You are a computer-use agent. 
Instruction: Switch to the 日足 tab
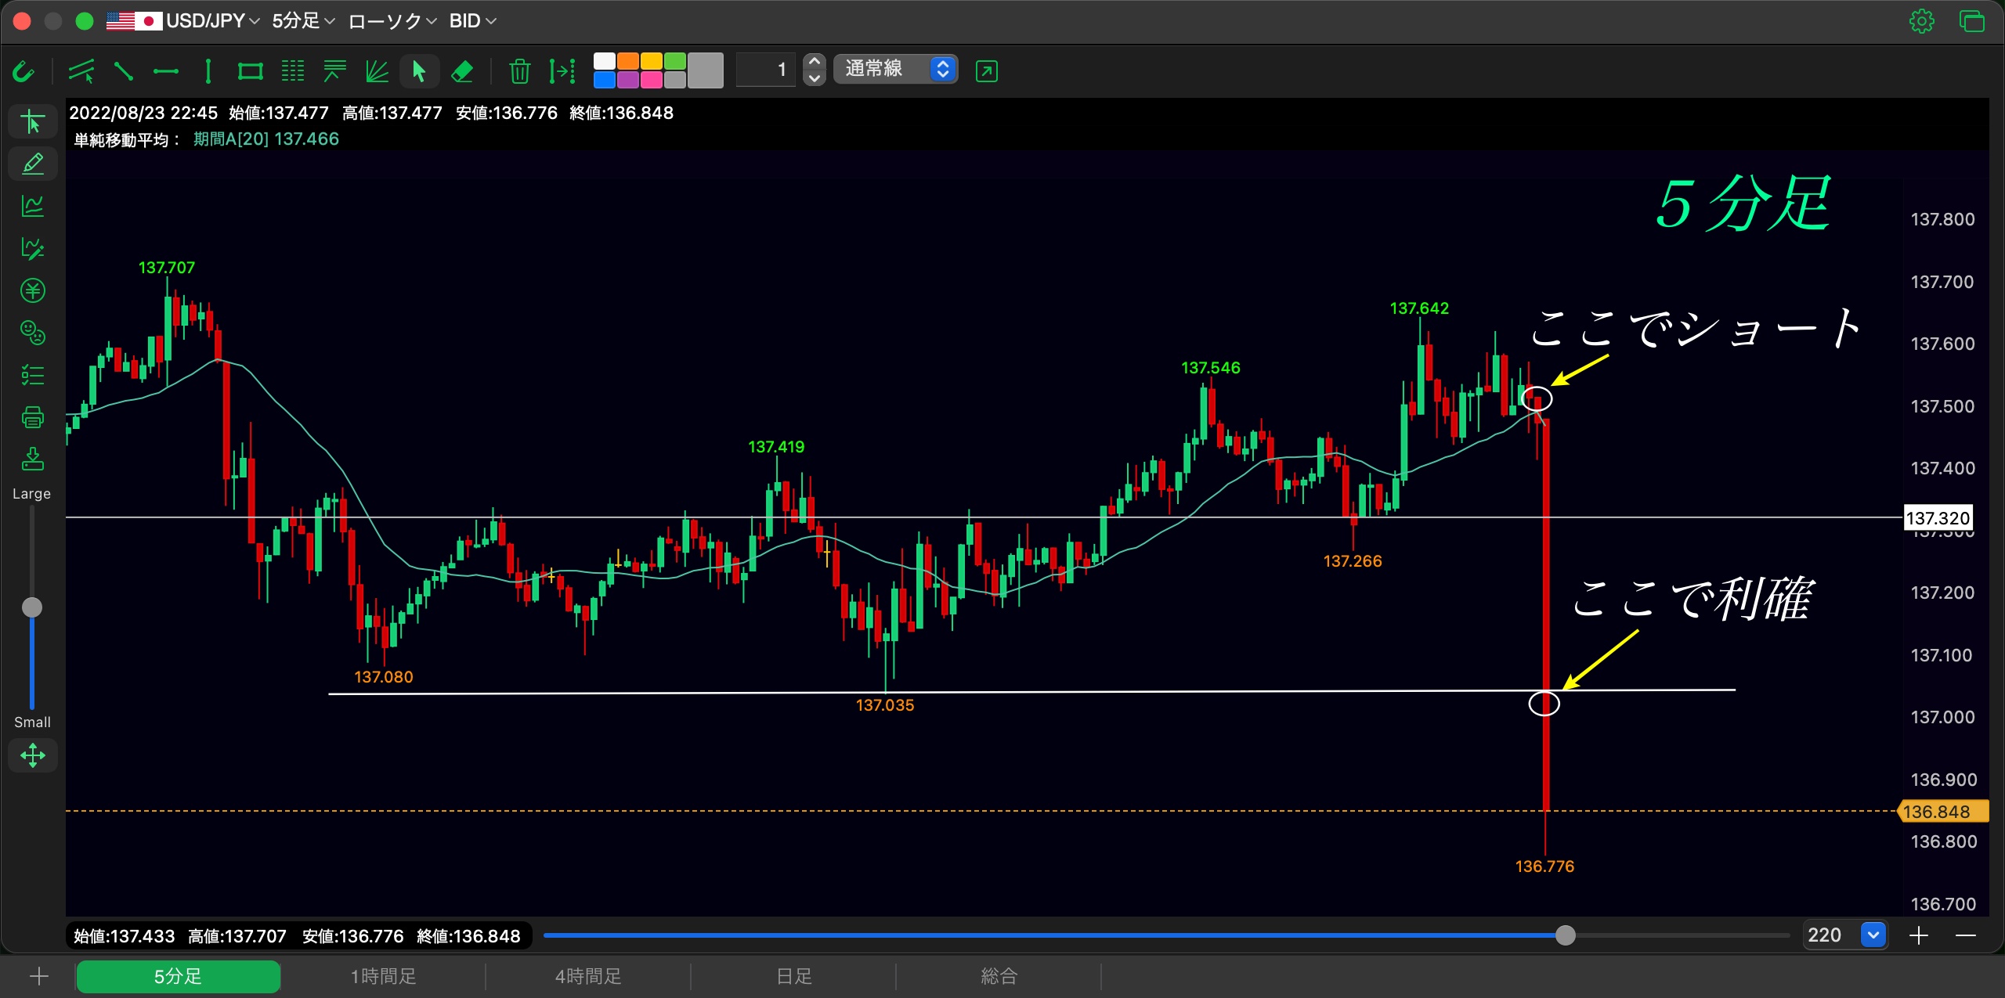click(x=793, y=976)
